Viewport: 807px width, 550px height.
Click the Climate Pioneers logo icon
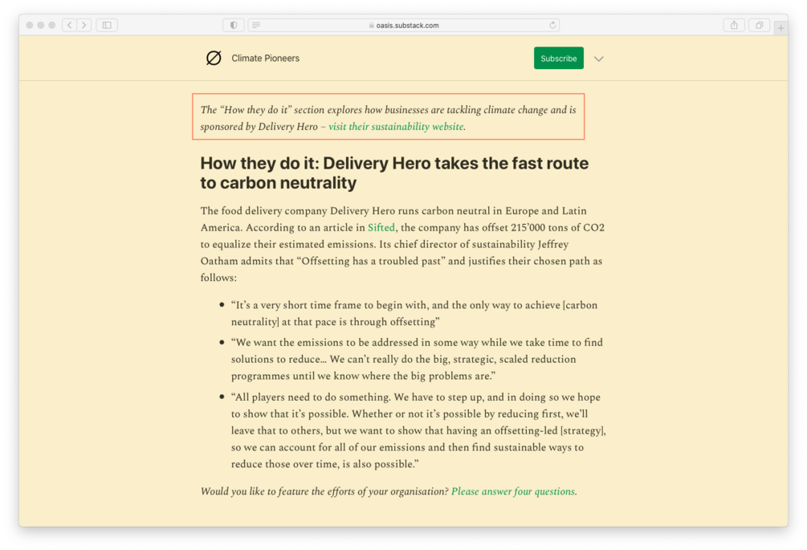tap(214, 58)
